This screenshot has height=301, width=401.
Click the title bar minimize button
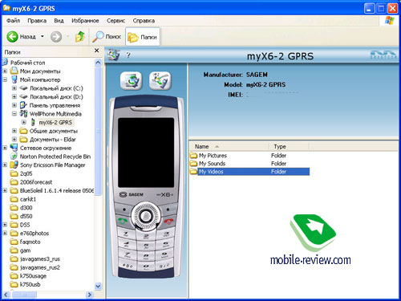pyautogui.click(x=369, y=9)
